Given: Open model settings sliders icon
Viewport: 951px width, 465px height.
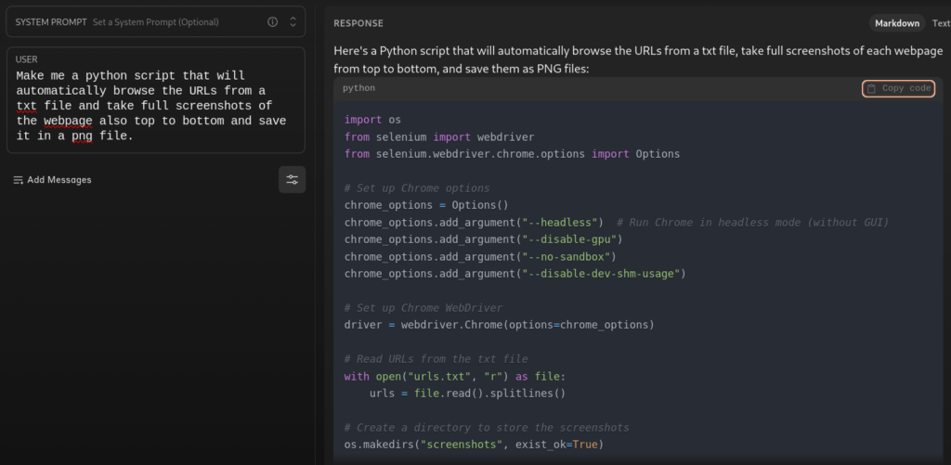Looking at the screenshot, I should coord(293,179).
